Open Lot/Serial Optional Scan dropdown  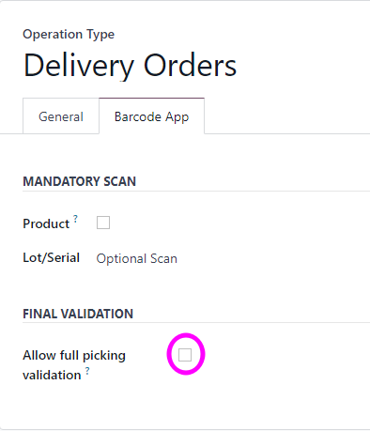click(x=137, y=258)
